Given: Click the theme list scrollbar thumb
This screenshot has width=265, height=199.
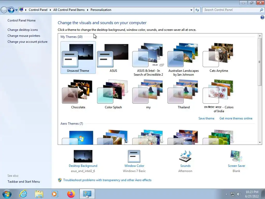Looking at the screenshot, I should [x=260, y=62].
